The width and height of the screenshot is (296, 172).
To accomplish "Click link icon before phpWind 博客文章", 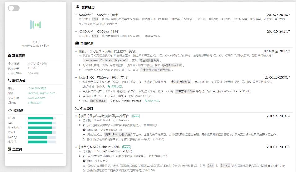I will tap(109, 87).
